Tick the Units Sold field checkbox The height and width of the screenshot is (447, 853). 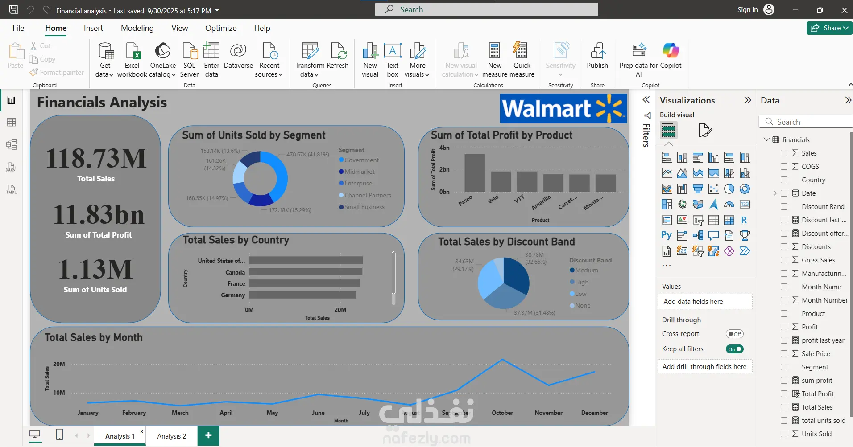[784, 434]
